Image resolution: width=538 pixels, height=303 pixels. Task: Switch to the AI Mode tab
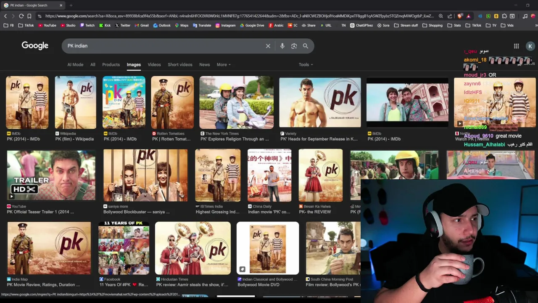[x=75, y=64]
